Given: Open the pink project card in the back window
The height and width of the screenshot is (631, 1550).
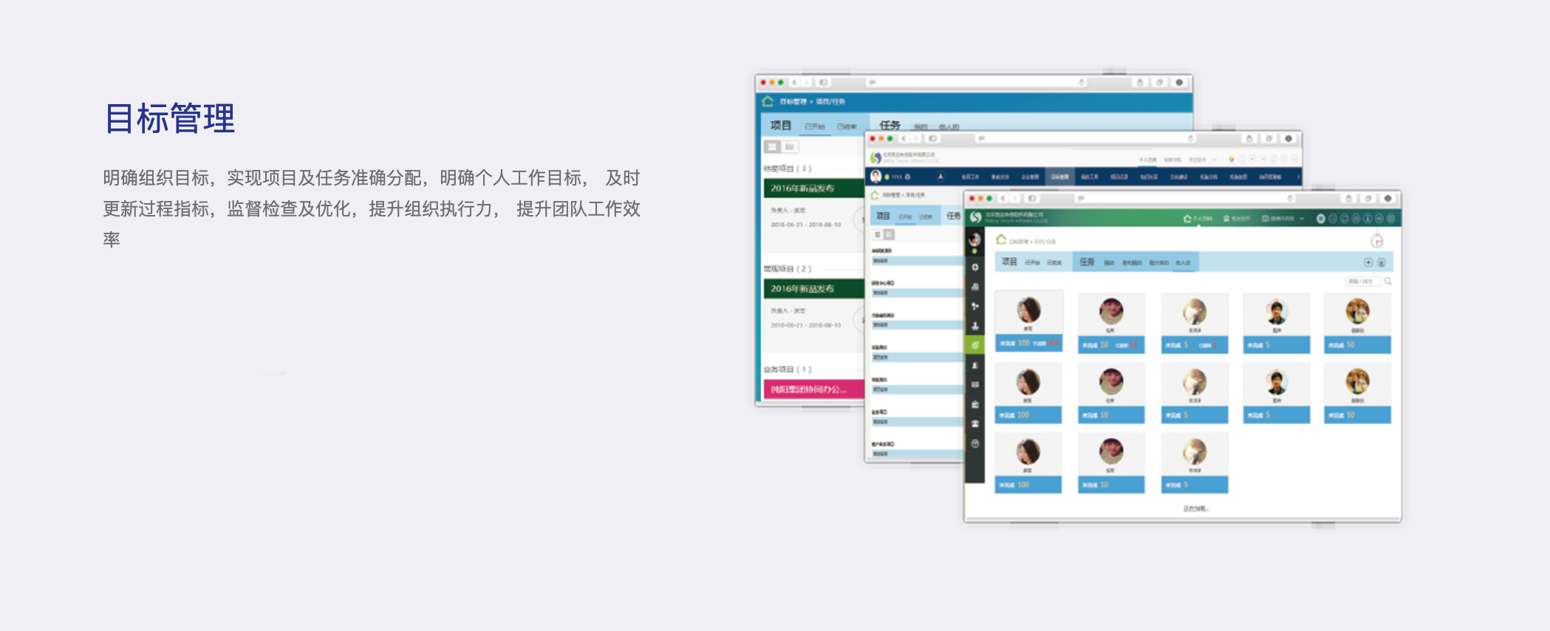Looking at the screenshot, I should (x=813, y=389).
